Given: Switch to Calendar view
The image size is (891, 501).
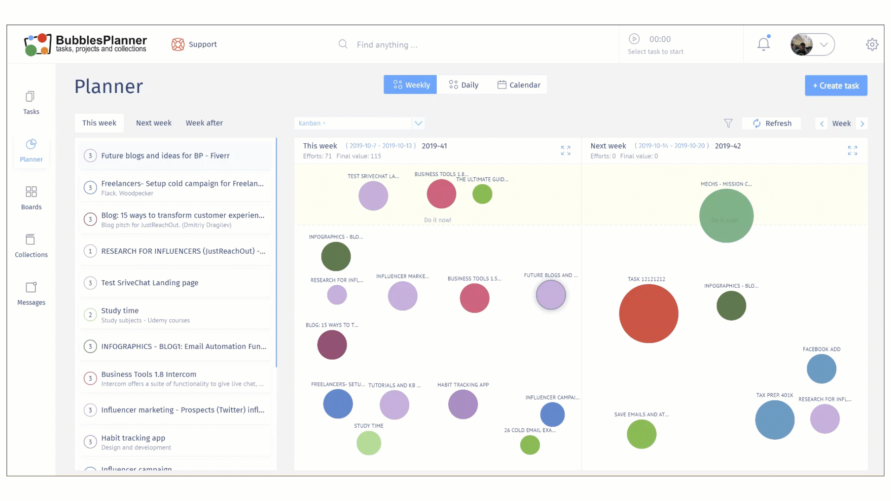Looking at the screenshot, I should click(x=518, y=85).
